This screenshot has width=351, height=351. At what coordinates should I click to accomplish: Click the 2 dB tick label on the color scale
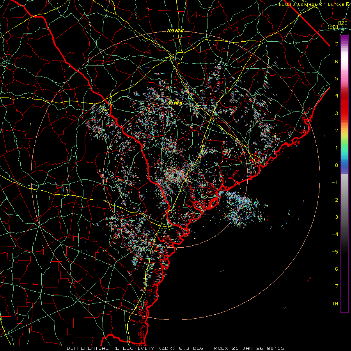(337, 131)
